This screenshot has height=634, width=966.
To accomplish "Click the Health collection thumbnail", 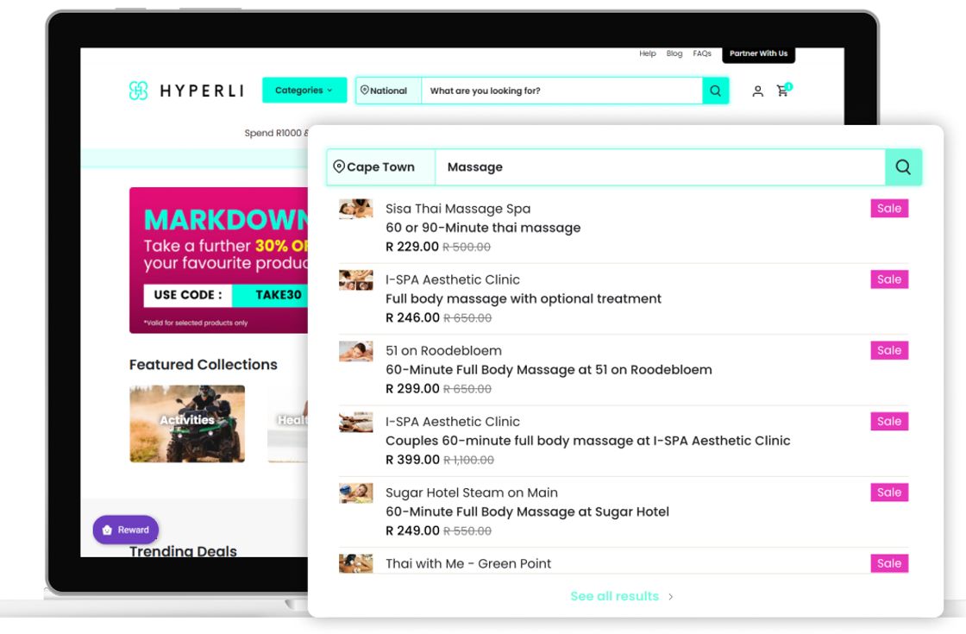I will [288, 424].
